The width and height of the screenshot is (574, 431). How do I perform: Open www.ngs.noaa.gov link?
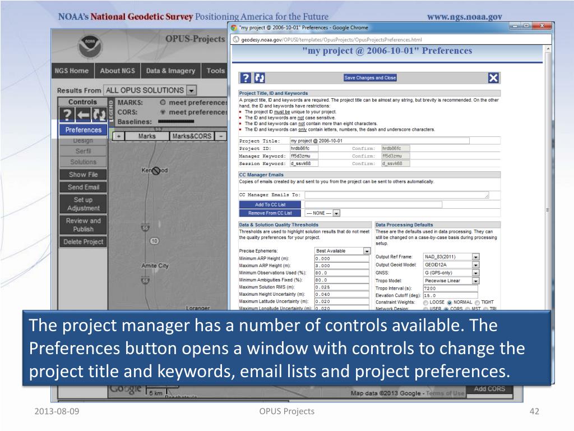coord(465,16)
